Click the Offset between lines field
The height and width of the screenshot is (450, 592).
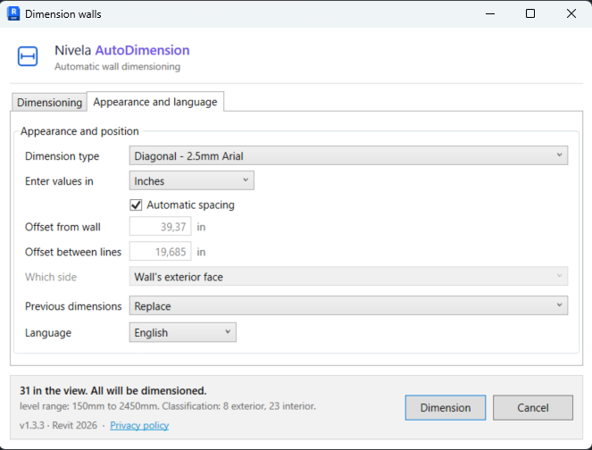(160, 252)
